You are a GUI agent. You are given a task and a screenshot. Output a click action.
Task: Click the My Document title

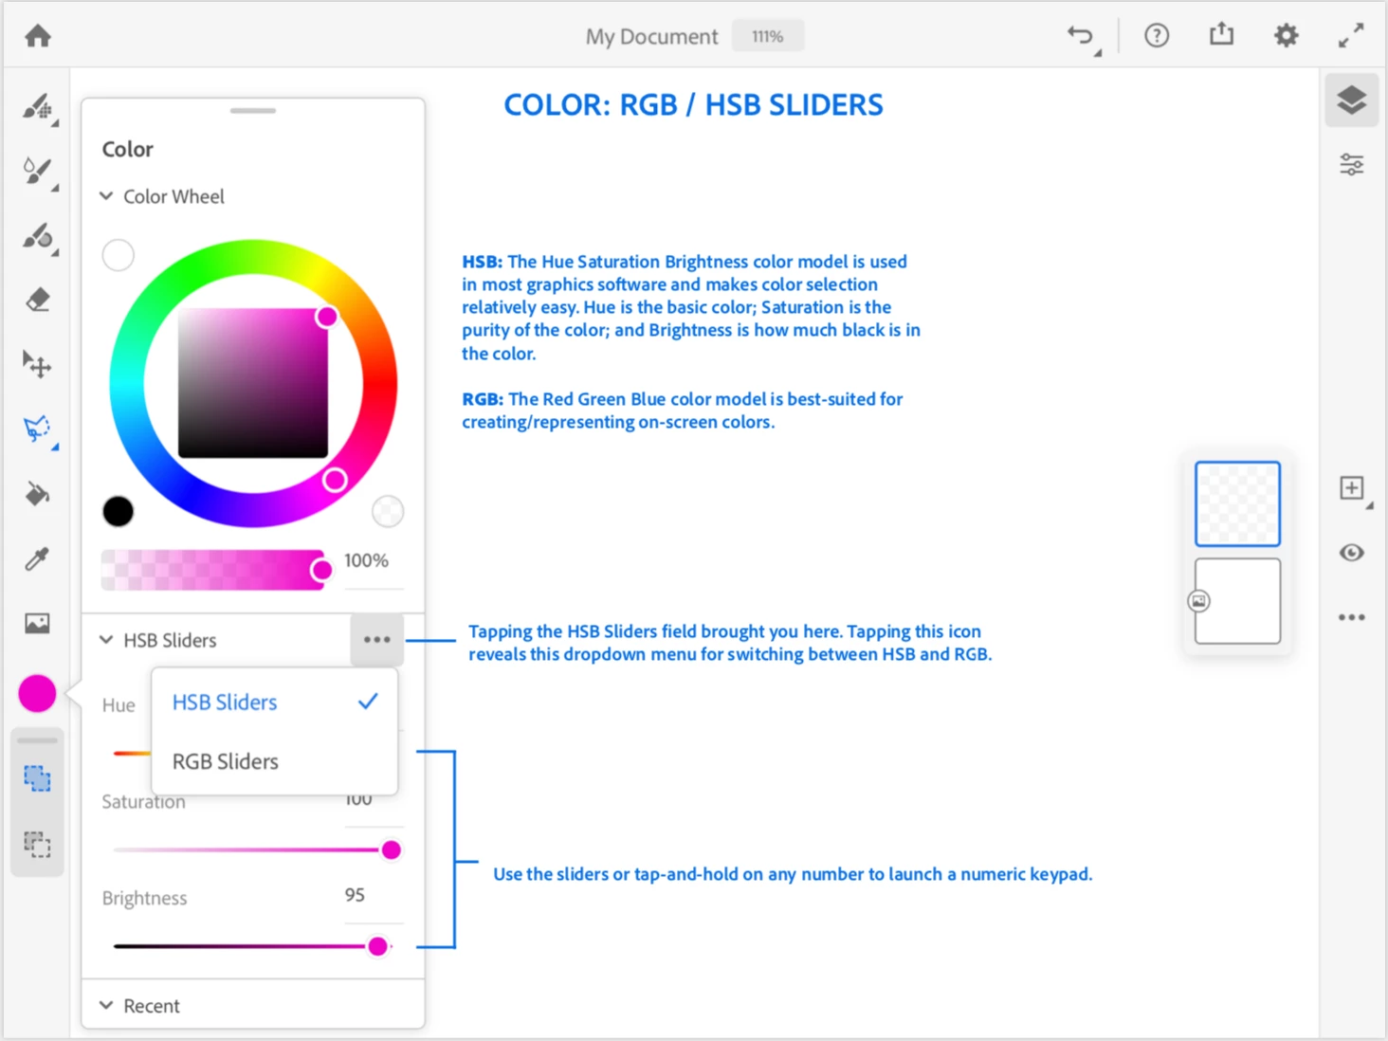click(651, 37)
